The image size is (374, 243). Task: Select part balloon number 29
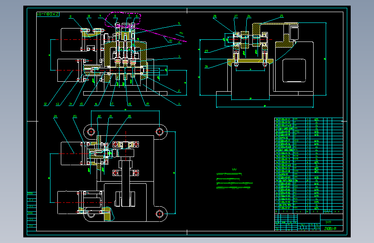coord(206,51)
